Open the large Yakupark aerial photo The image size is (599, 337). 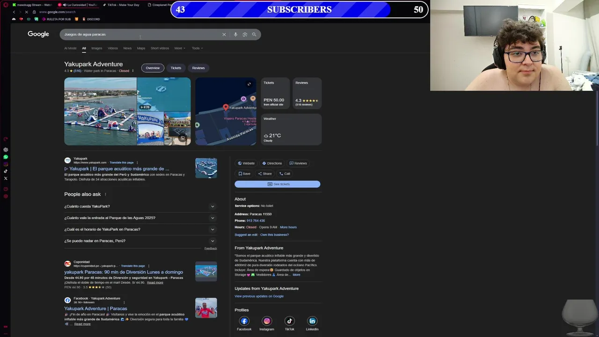coord(101,111)
